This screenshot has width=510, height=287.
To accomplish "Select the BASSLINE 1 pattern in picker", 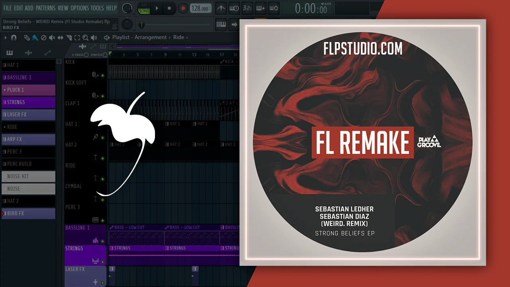I will point(28,77).
